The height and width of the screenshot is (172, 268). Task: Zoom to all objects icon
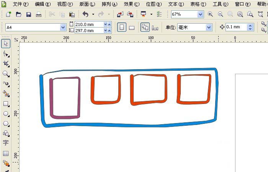[x=240, y=15]
